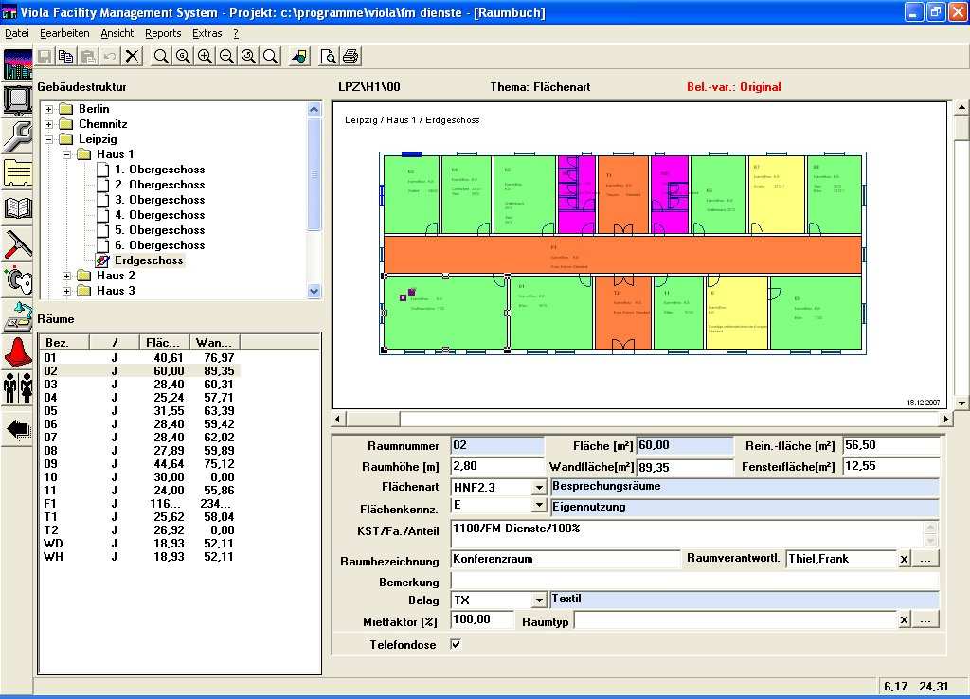Open the city skyline module in sidebar
Viewport: 970px width, 699px height.
17,64
